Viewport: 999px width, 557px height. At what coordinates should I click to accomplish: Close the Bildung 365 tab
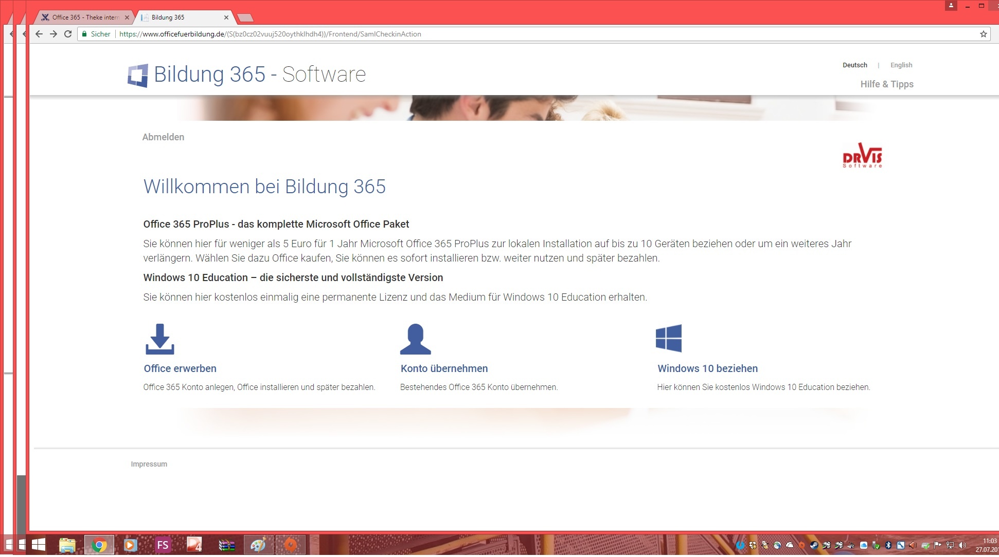pos(226,17)
